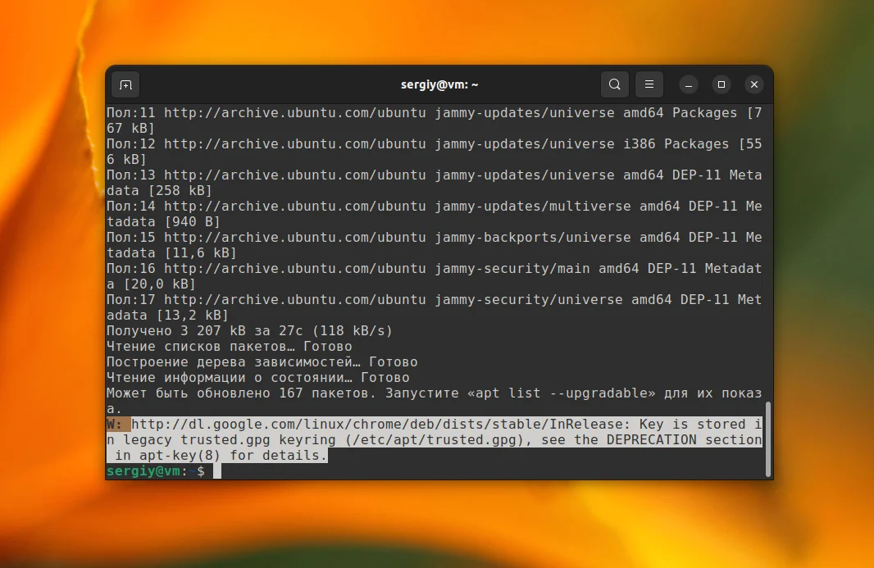Click the green sergiy@vm prompt text
874x568 pixels.
[143, 470]
